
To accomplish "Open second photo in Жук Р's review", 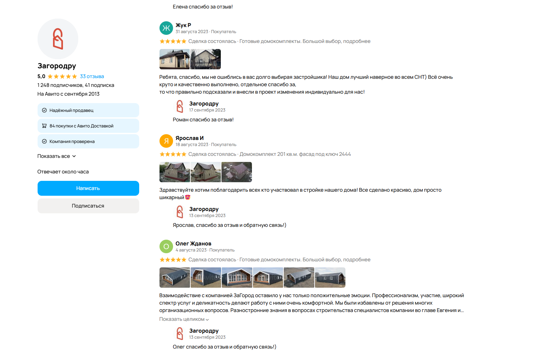I will 206,59.
